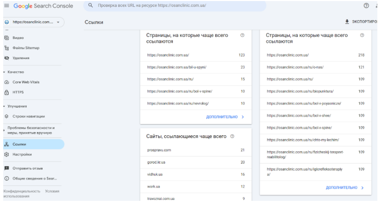The image size is (380, 204).
Task: Select the ru/bol-v-poyasnicze/ page row
Action: (316, 103)
